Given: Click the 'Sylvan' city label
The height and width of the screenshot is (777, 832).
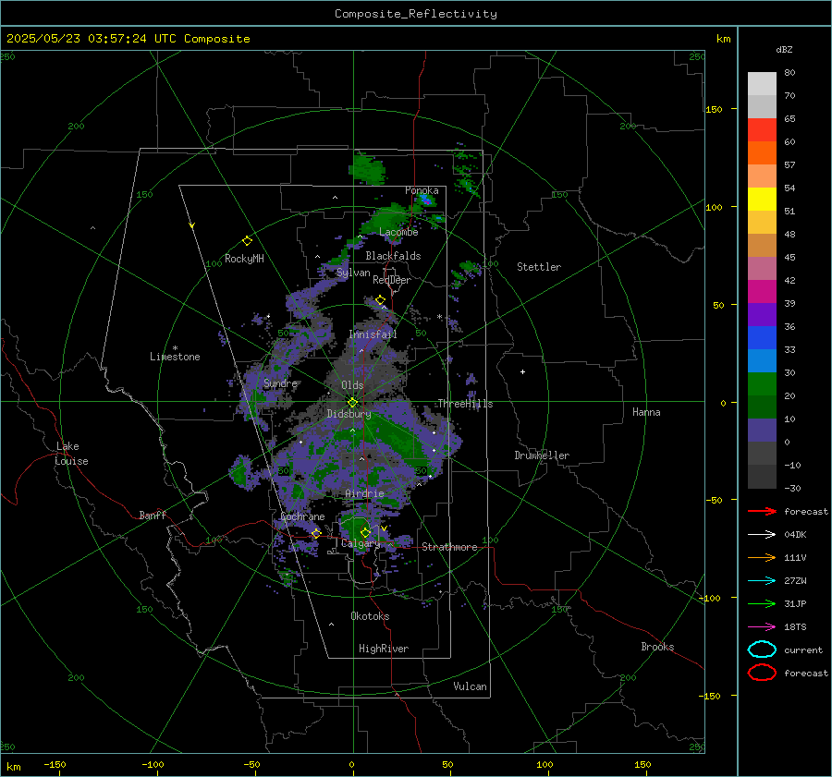Looking at the screenshot, I should [x=353, y=273].
